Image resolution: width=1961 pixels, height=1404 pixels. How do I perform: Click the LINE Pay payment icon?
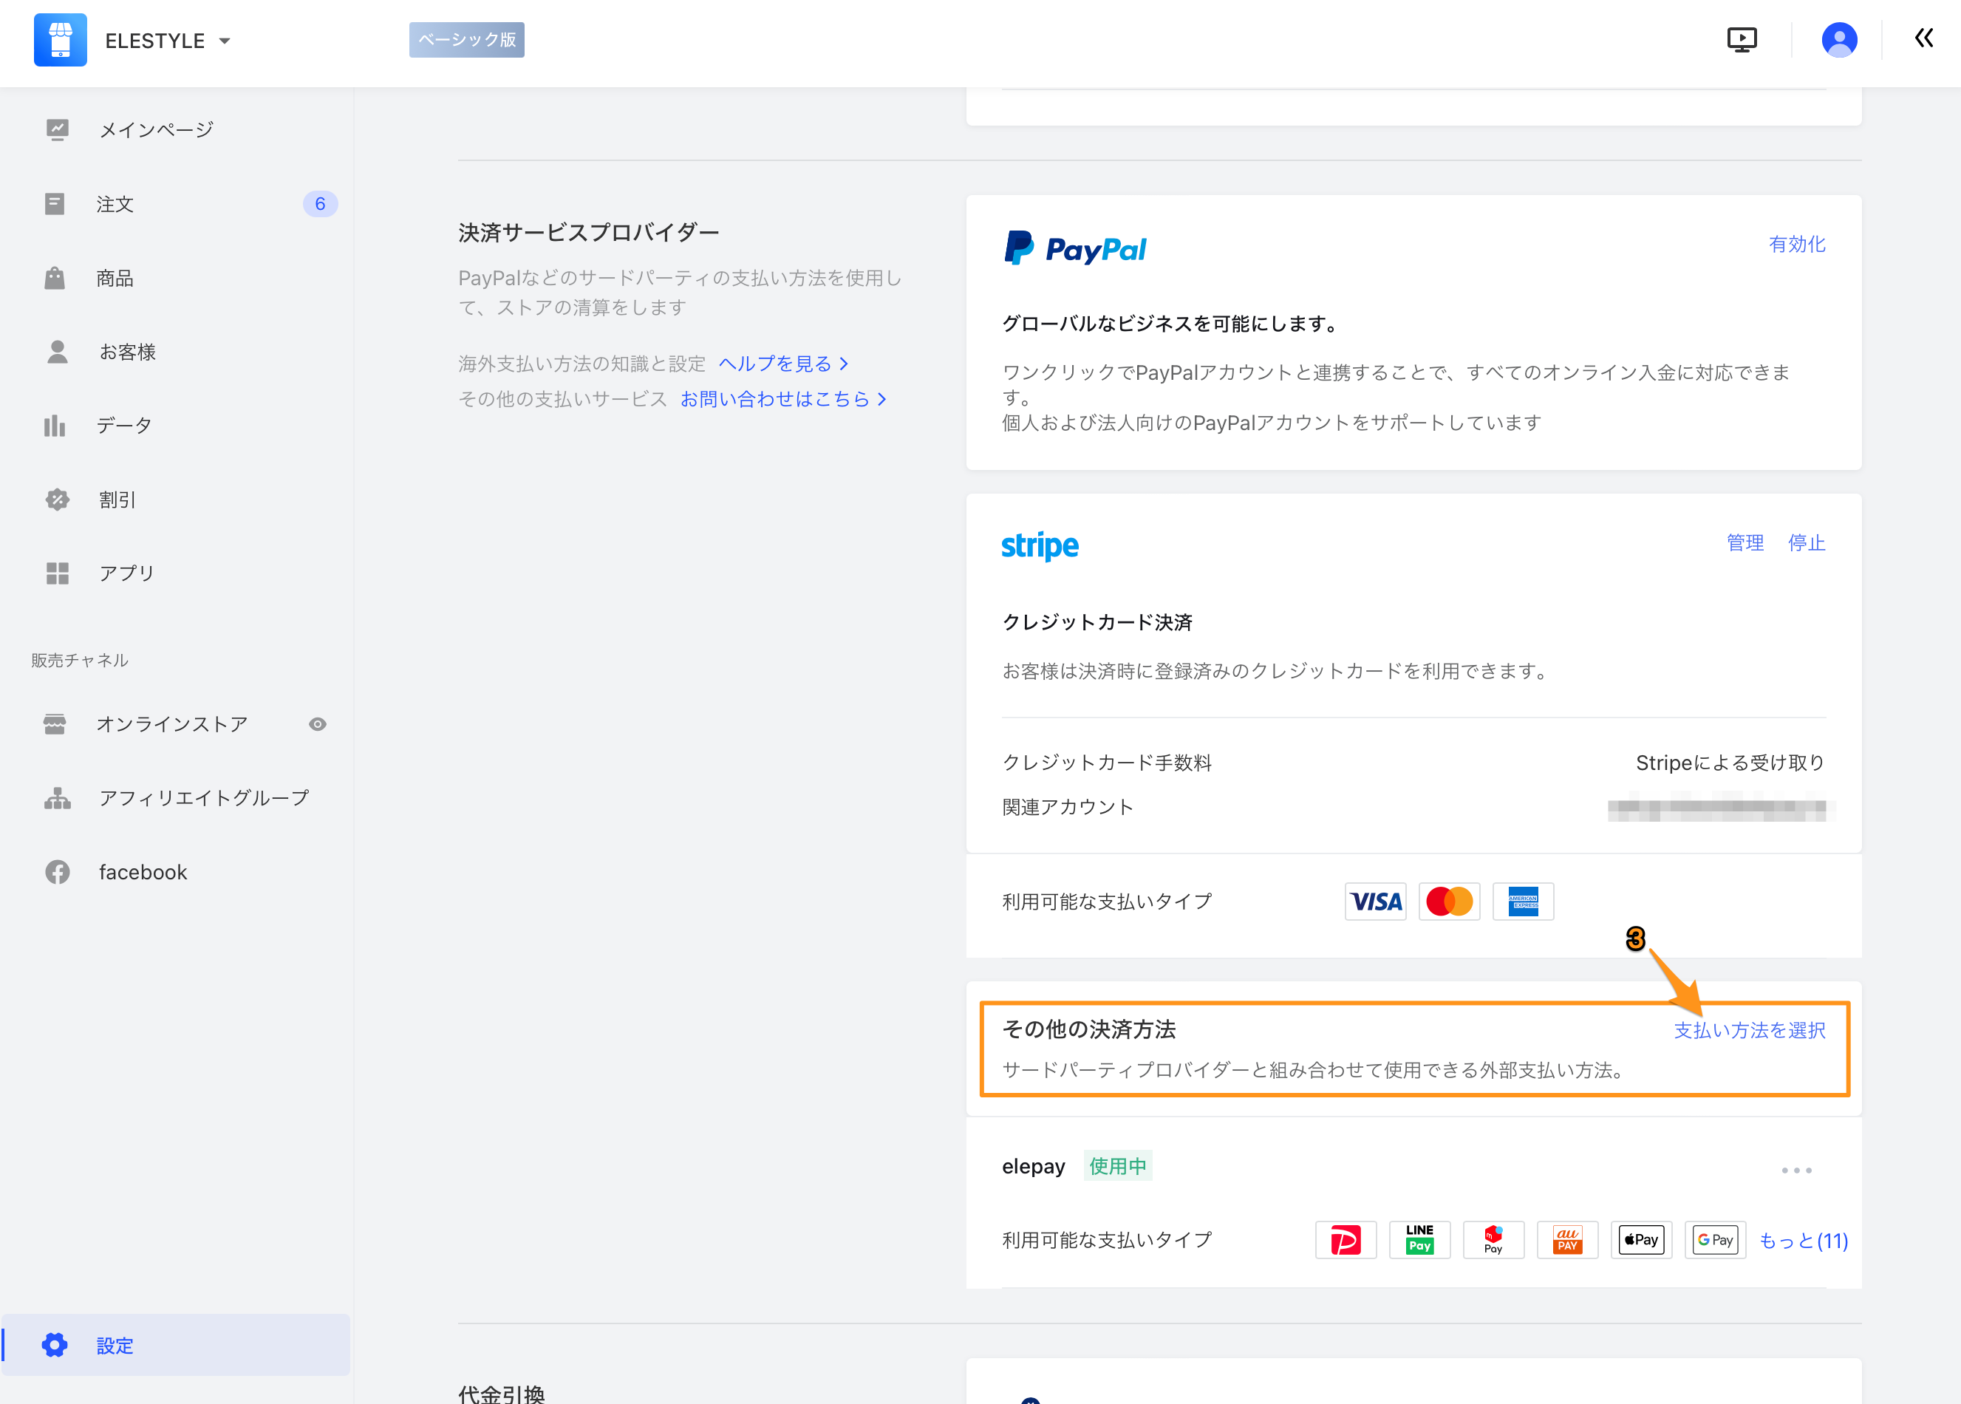pos(1419,1240)
